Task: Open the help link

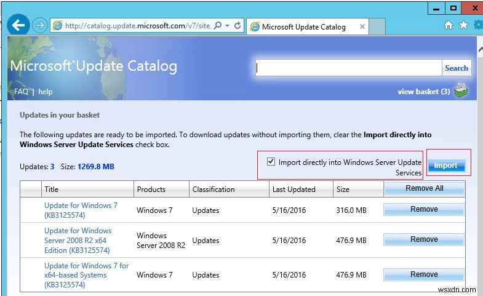Action: 46,92
